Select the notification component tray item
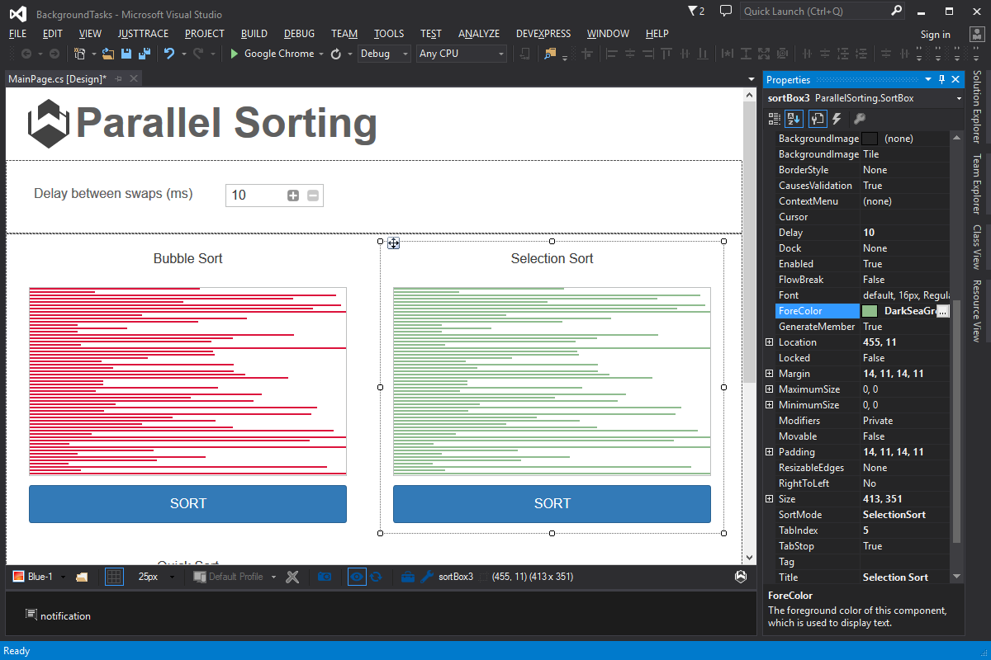 tap(58, 615)
